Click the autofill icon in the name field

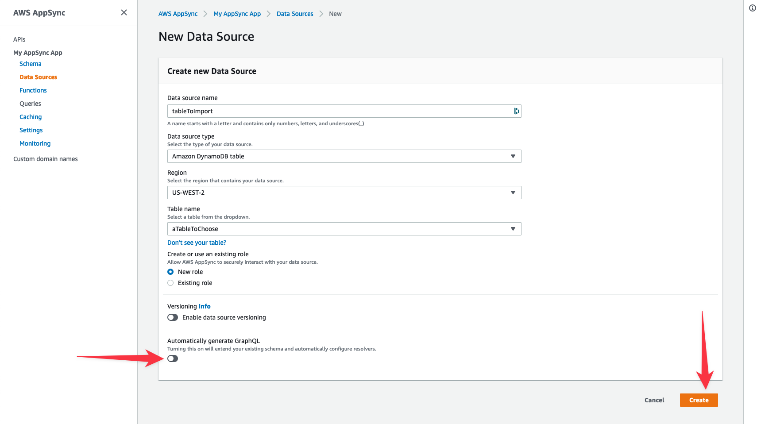(516, 111)
